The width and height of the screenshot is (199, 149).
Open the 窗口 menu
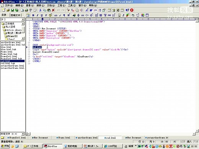(82, 5)
